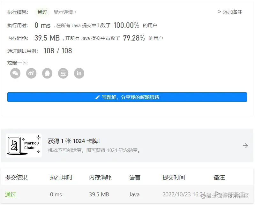This screenshot has height=205, width=255.
Task: Click the 添加备注 flag at top right
Action: 230,12
